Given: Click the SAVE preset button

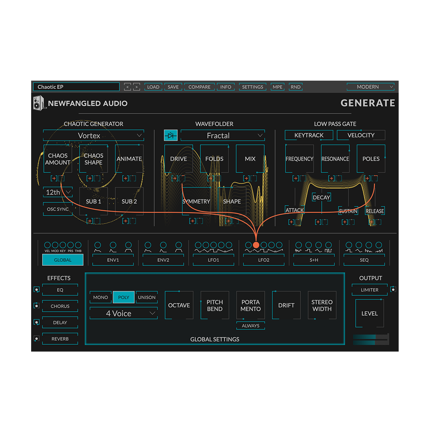Looking at the screenshot, I should click(x=173, y=87).
